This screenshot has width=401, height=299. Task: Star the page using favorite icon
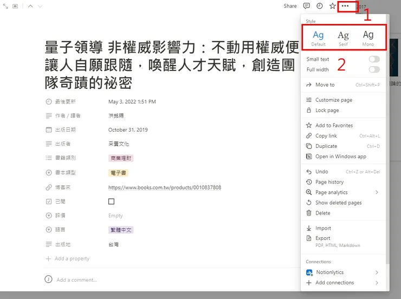tap(333, 6)
